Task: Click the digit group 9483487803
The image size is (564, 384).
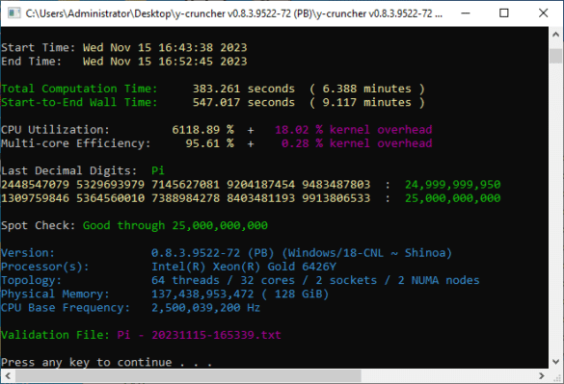Action: (x=336, y=184)
